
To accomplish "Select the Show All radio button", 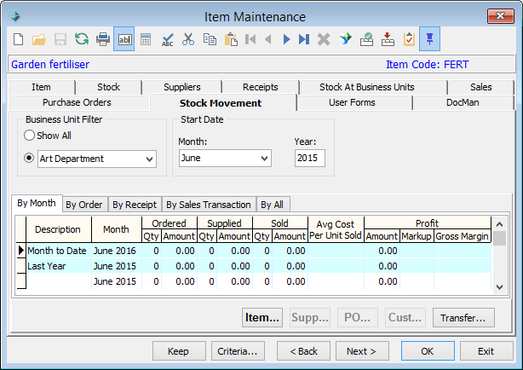I will (x=29, y=136).
